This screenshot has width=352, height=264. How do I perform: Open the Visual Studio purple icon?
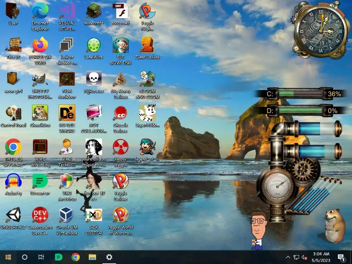[67, 11]
